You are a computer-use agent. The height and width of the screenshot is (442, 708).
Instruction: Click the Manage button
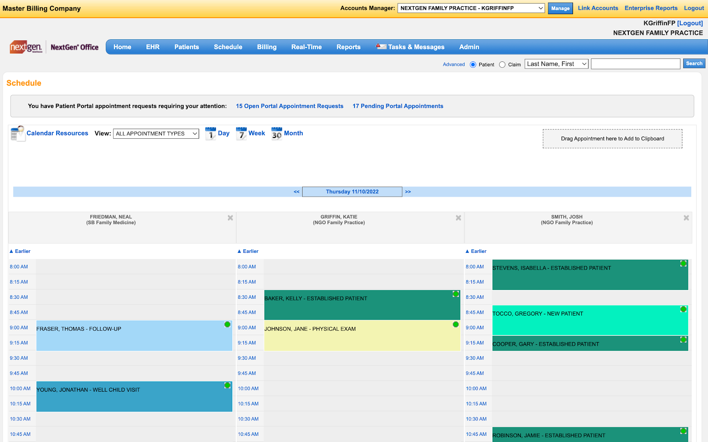[x=560, y=8]
